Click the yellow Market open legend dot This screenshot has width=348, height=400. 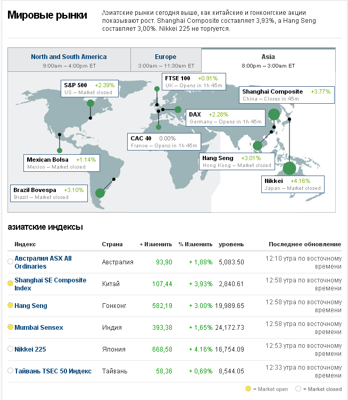pos(248,388)
